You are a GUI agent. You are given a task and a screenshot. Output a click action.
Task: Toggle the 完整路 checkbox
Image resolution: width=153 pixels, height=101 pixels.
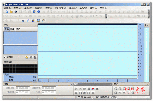[x=5, y=57]
